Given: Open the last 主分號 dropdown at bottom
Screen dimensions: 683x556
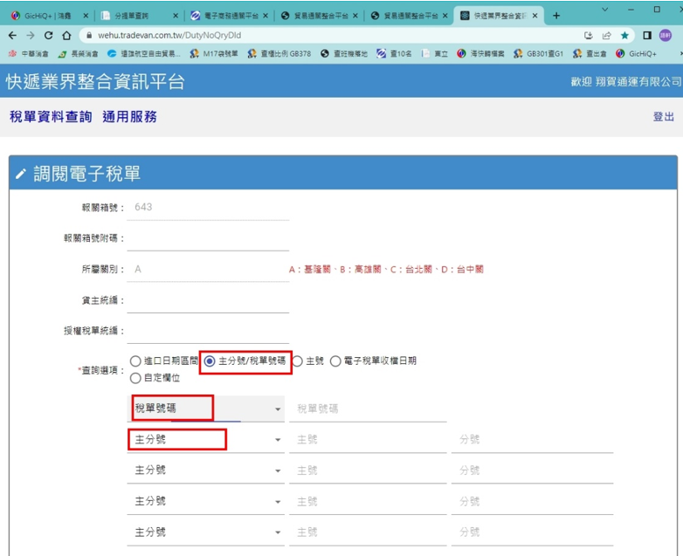Looking at the screenshot, I should [278, 532].
